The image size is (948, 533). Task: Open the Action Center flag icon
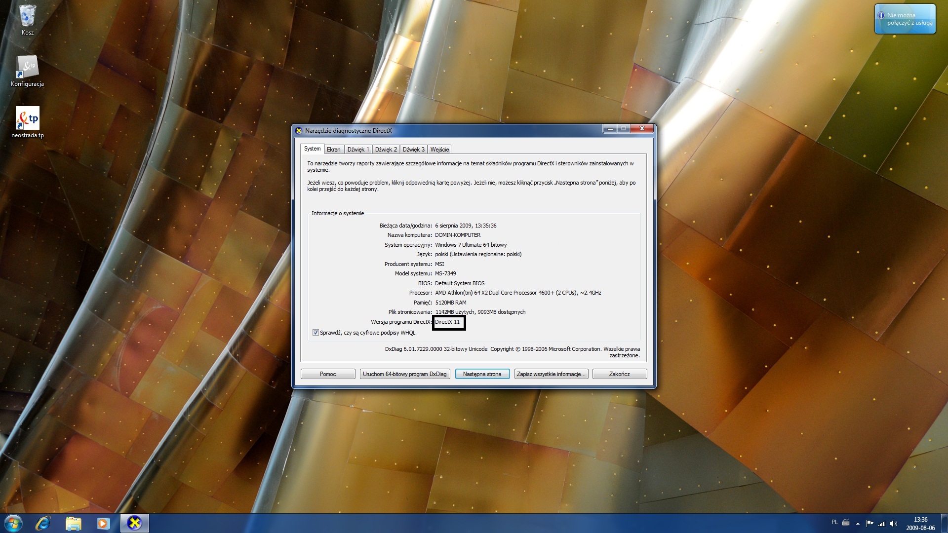point(870,524)
